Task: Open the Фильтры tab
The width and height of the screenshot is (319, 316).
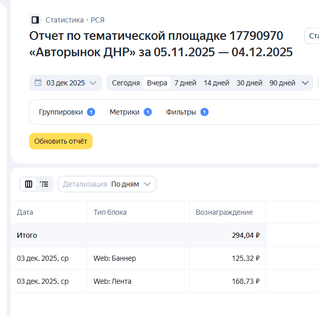Action: pos(181,112)
